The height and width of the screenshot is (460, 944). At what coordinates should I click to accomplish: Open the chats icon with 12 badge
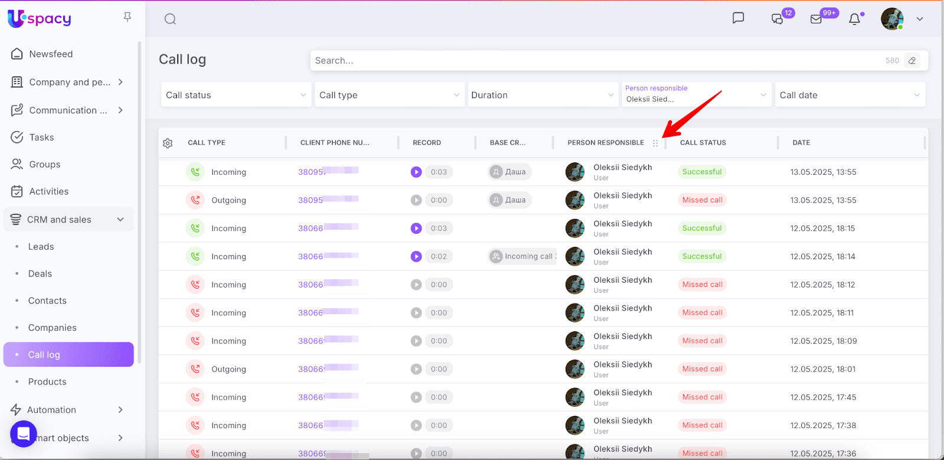(x=778, y=19)
